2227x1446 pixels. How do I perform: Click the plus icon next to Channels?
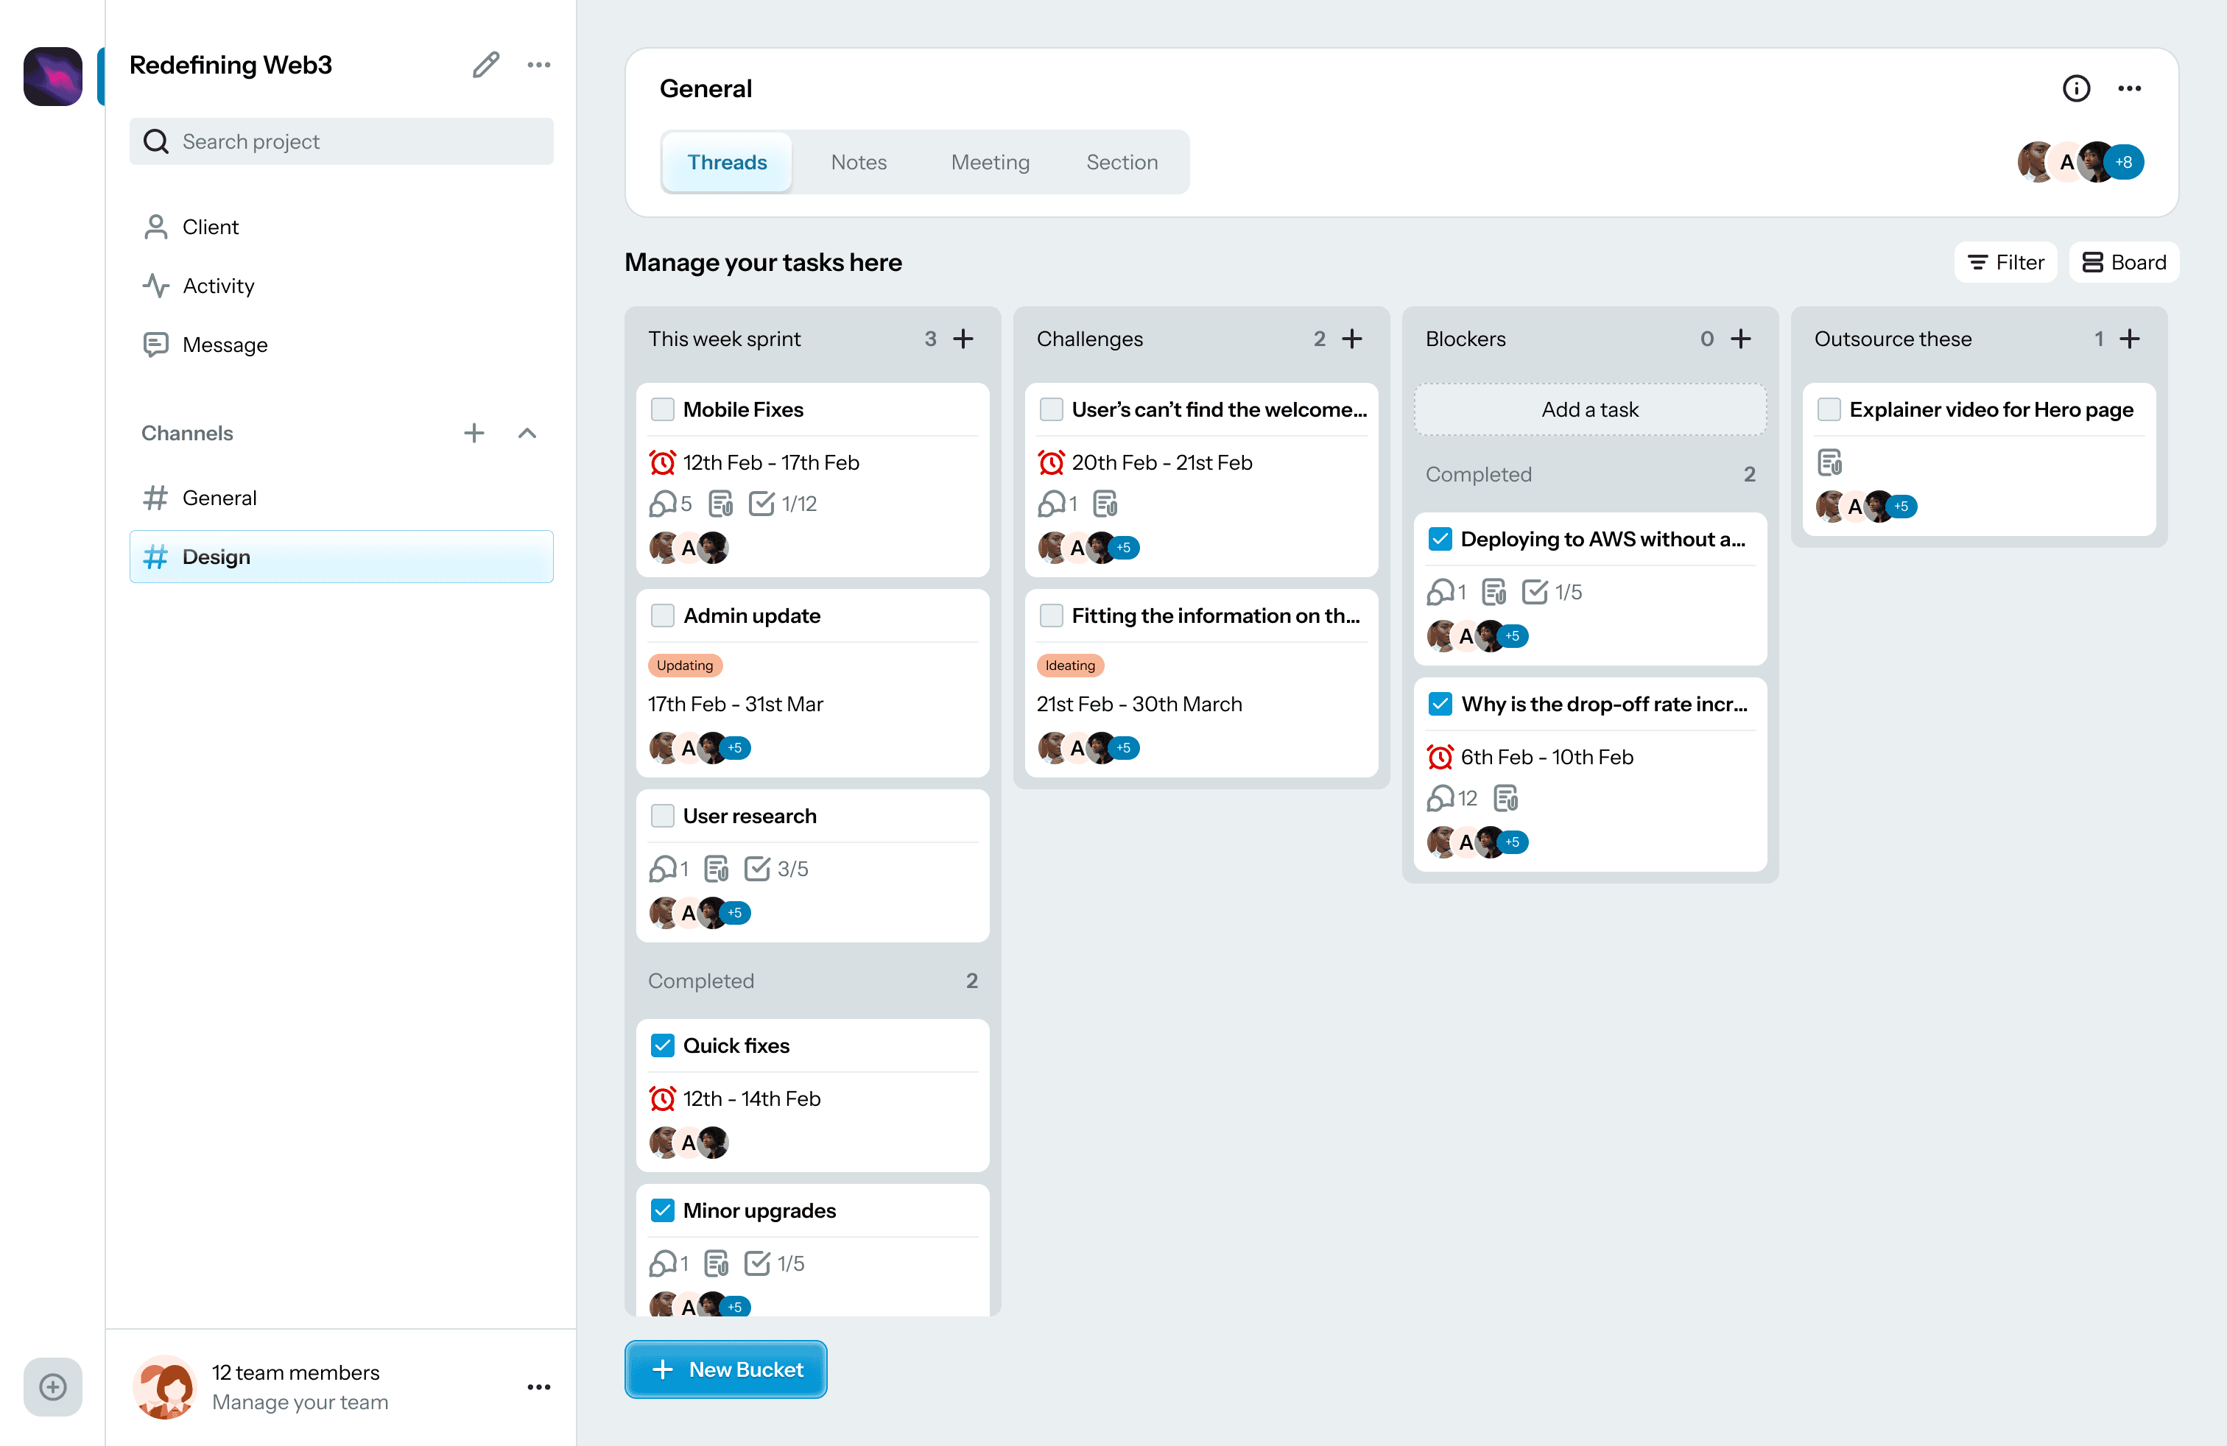tap(474, 433)
